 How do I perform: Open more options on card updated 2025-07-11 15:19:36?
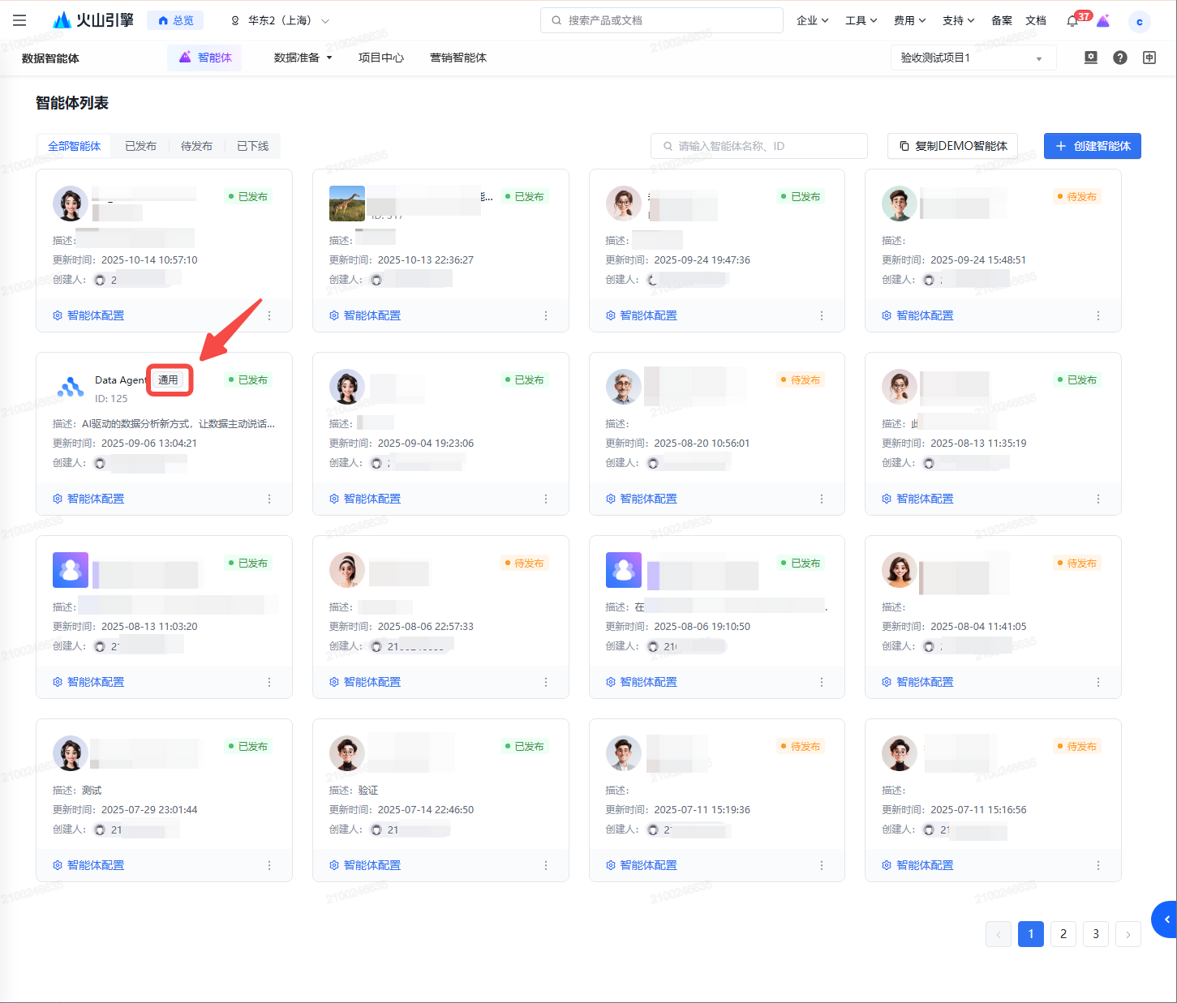tap(822, 865)
